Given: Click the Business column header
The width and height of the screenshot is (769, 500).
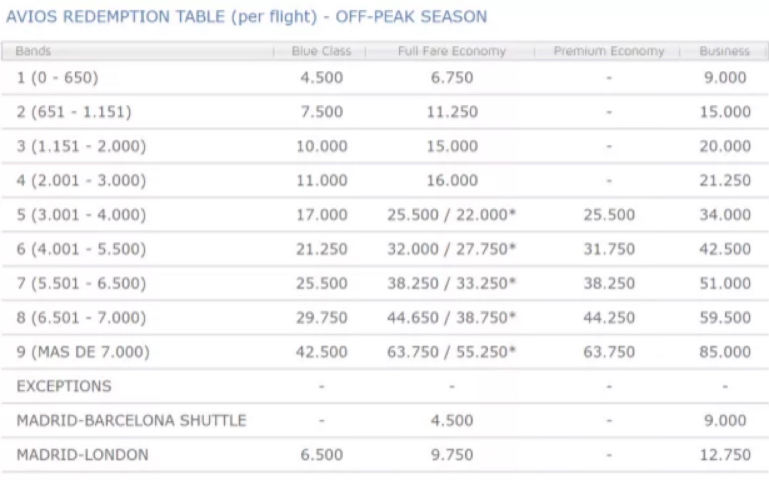Looking at the screenshot, I should click(724, 51).
